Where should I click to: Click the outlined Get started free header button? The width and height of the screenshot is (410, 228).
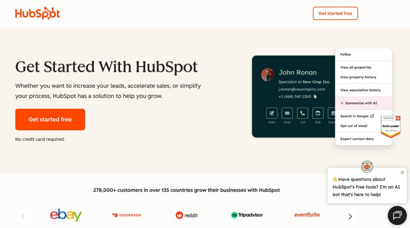(335, 13)
